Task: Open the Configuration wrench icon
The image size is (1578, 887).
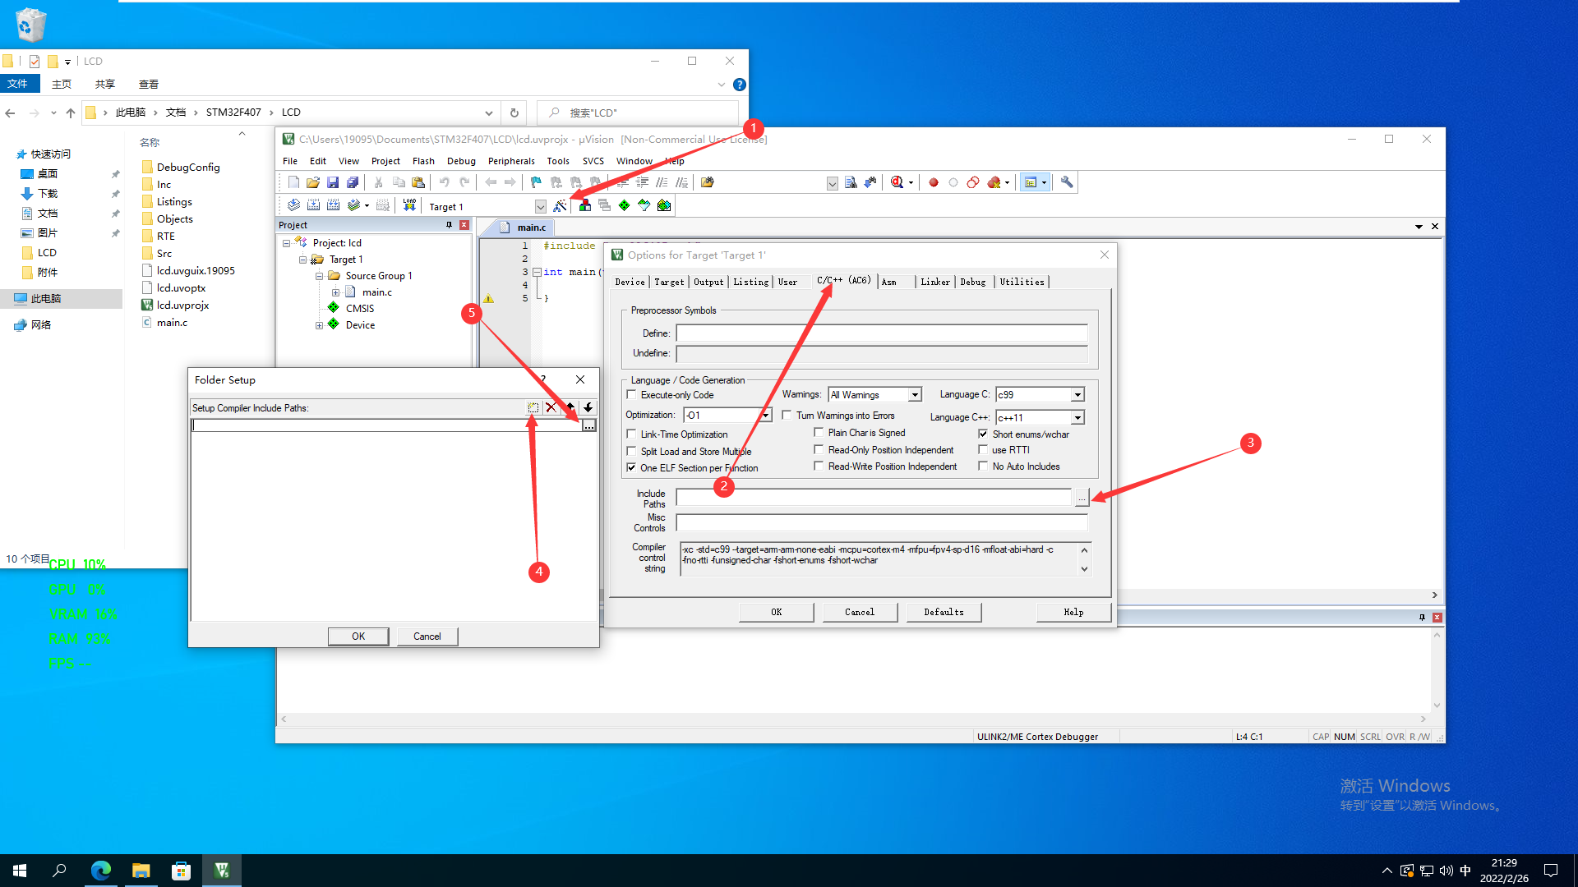Action: 1067,182
